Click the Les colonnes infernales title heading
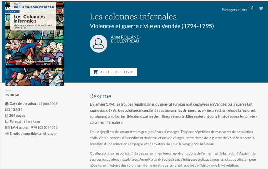The image size is (268, 169). click(x=133, y=16)
